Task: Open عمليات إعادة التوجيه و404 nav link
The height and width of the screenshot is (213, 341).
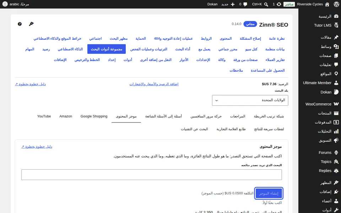Action: coord(173,38)
